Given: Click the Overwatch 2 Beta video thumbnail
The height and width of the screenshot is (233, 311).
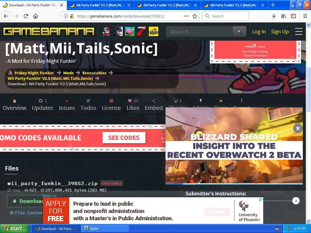Looking at the screenshot, I should click(234, 145).
